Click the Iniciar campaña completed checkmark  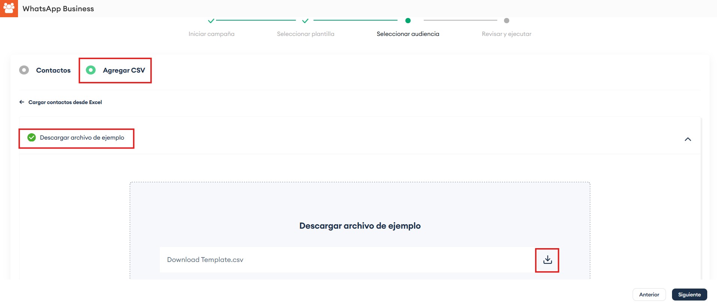click(x=211, y=21)
